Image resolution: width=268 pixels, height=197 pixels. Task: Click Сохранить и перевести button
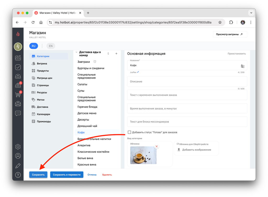click(x=67, y=175)
